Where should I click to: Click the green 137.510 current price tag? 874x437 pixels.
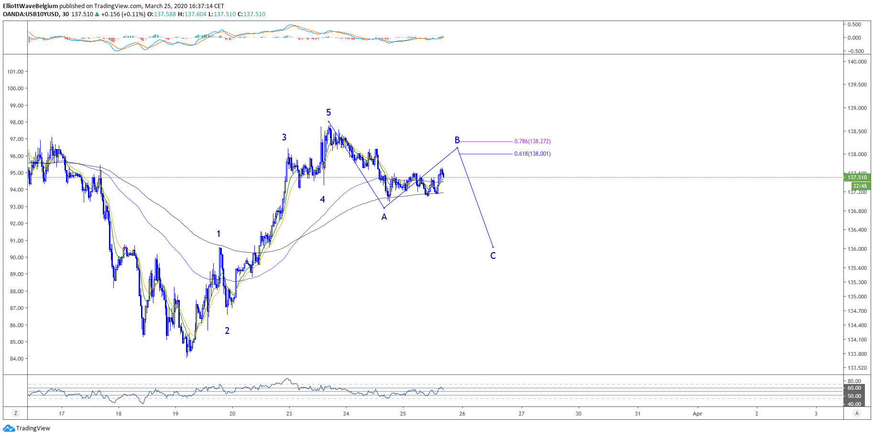click(x=857, y=177)
